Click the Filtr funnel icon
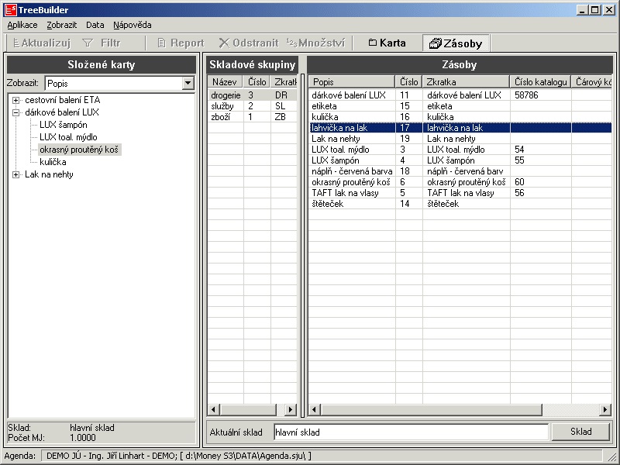 coord(88,43)
